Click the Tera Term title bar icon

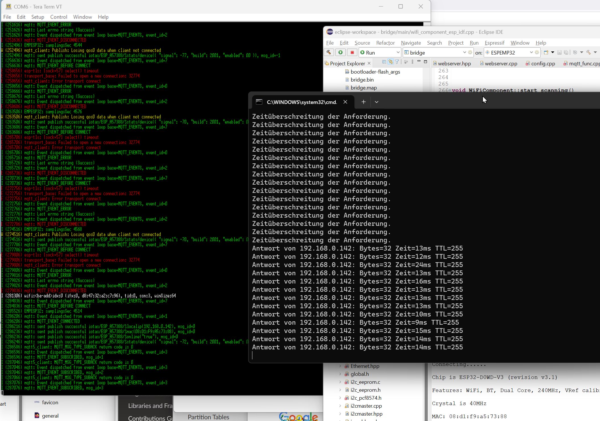pyautogui.click(x=9, y=6)
